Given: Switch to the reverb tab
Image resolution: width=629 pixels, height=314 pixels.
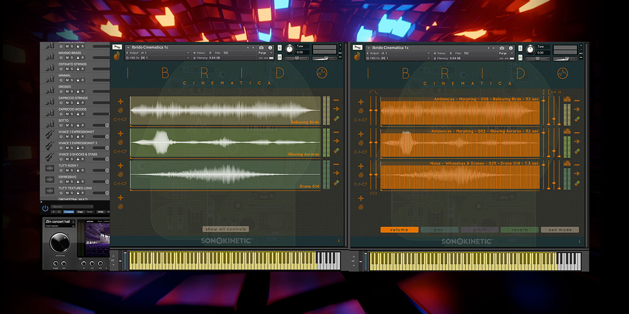Looking at the screenshot, I should click(519, 230).
